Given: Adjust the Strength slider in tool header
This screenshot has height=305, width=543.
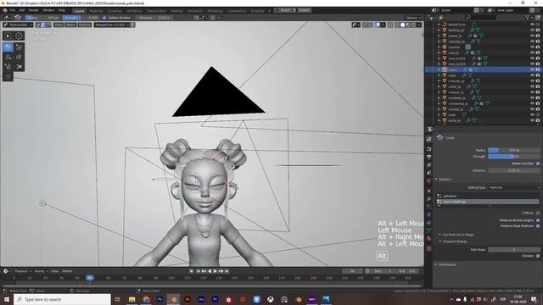Looking at the screenshot, I should click(x=81, y=18).
